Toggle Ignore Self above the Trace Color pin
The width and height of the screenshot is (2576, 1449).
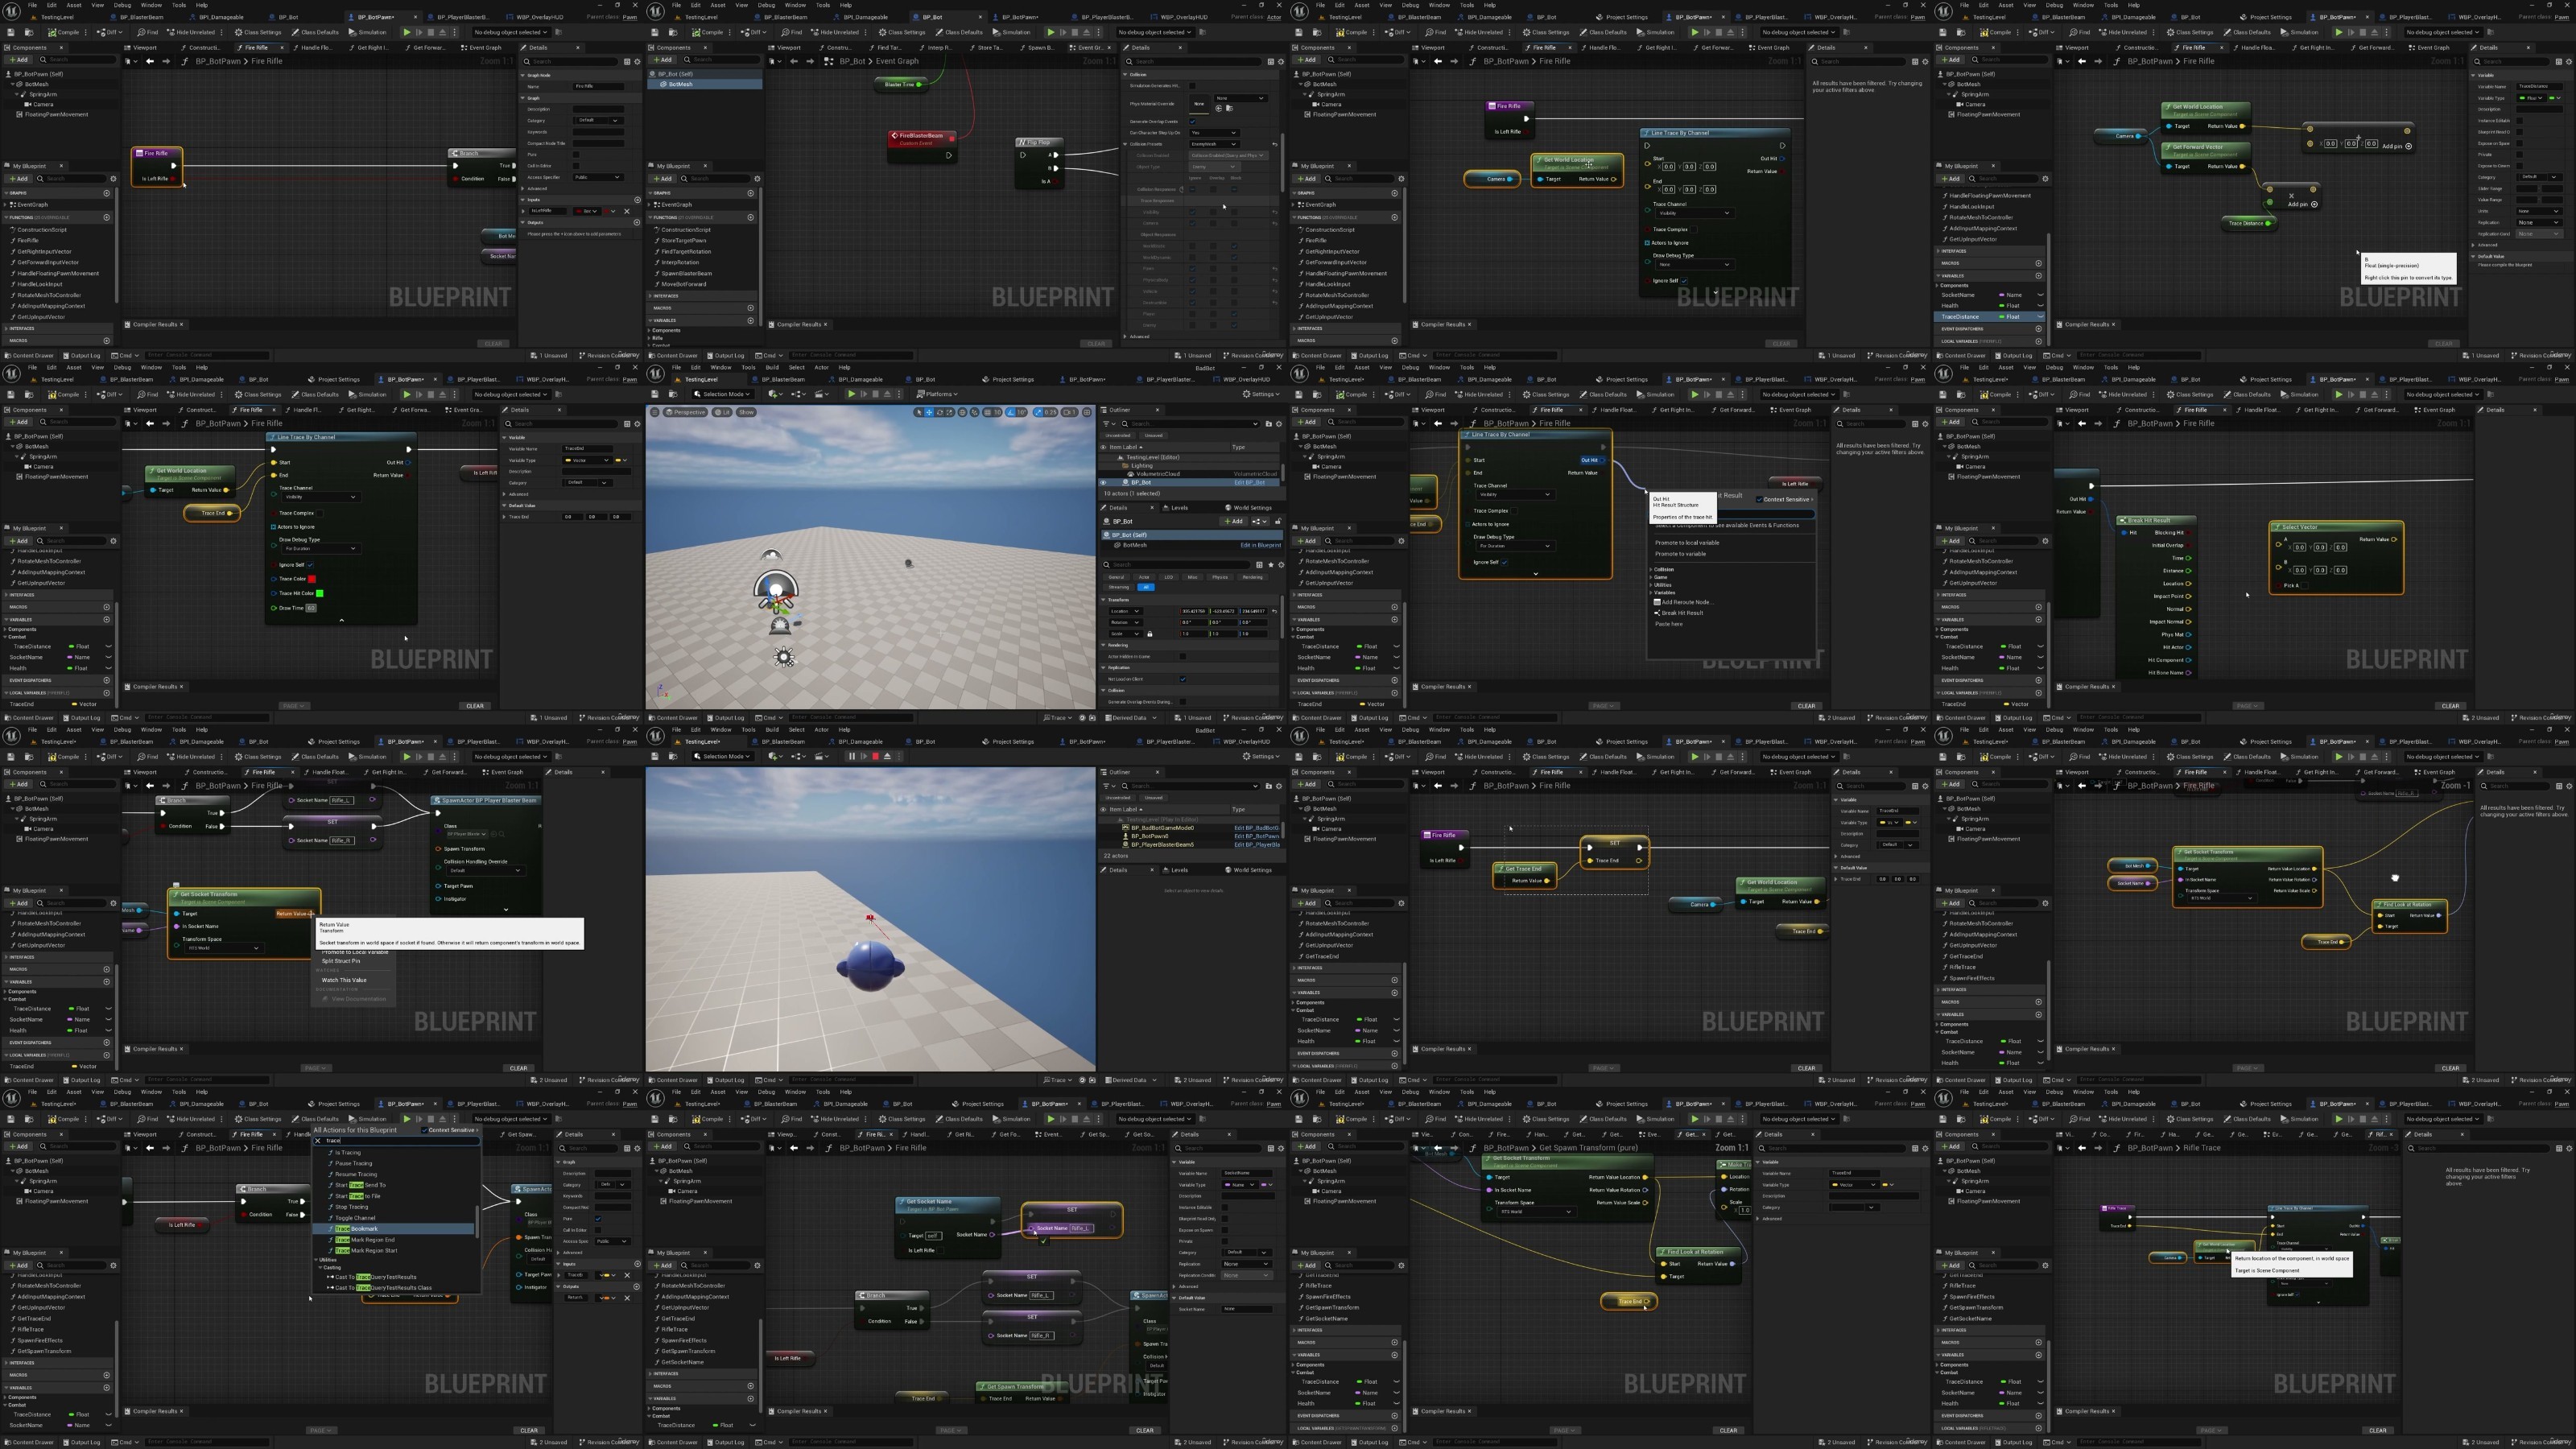click(x=310, y=565)
